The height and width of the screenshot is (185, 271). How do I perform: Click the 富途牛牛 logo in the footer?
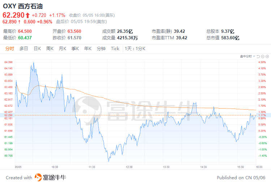click(x=50, y=177)
